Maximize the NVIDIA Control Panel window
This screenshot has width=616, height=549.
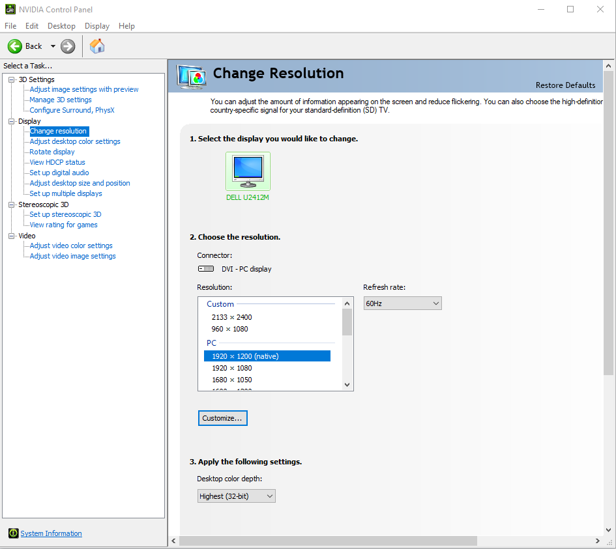(x=570, y=9)
